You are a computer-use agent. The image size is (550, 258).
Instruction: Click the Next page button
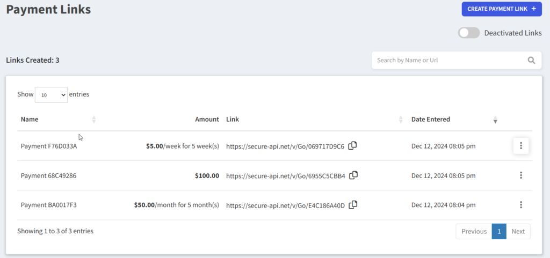(x=518, y=231)
